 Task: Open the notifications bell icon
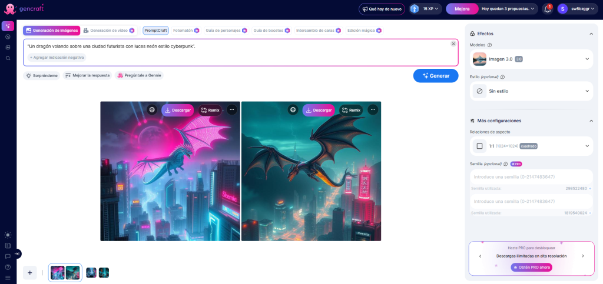pos(548,9)
